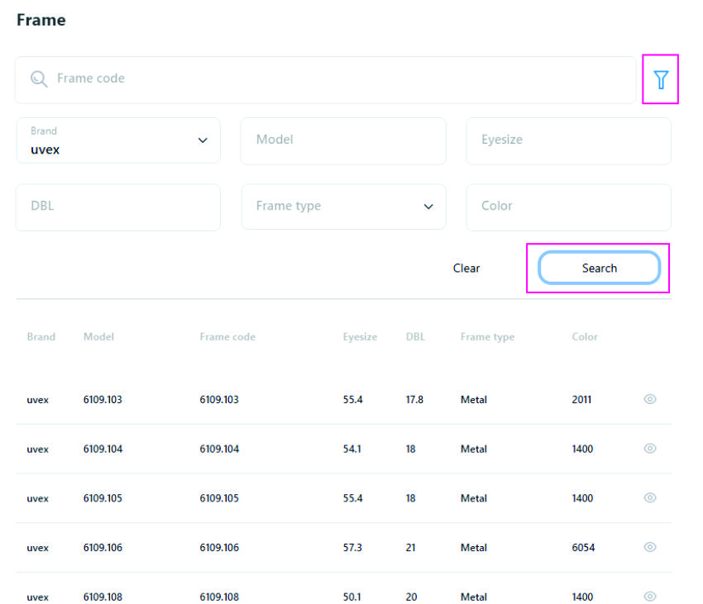The width and height of the screenshot is (703, 604).
Task: Click the Brand dropdown chevron arrow
Action: pos(203,140)
